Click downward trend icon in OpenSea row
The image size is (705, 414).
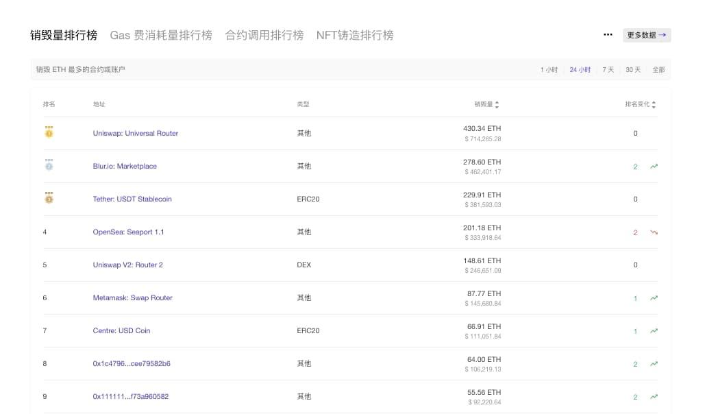pyautogui.click(x=654, y=232)
